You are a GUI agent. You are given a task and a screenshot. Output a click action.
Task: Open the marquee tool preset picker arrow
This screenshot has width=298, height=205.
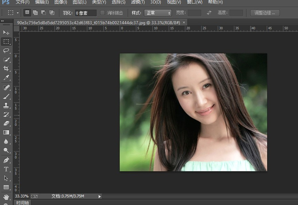tap(18, 13)
